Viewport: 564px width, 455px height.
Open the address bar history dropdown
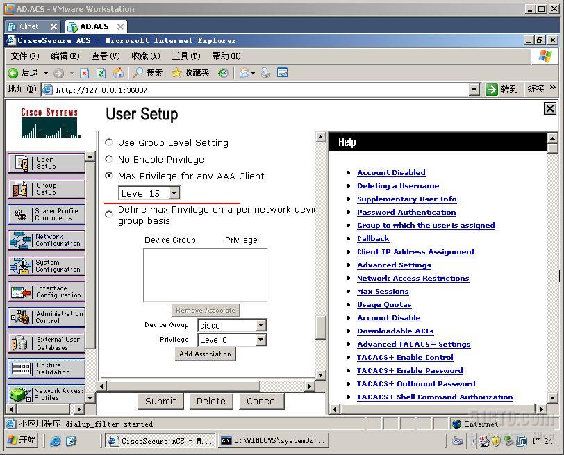(475, 90)
